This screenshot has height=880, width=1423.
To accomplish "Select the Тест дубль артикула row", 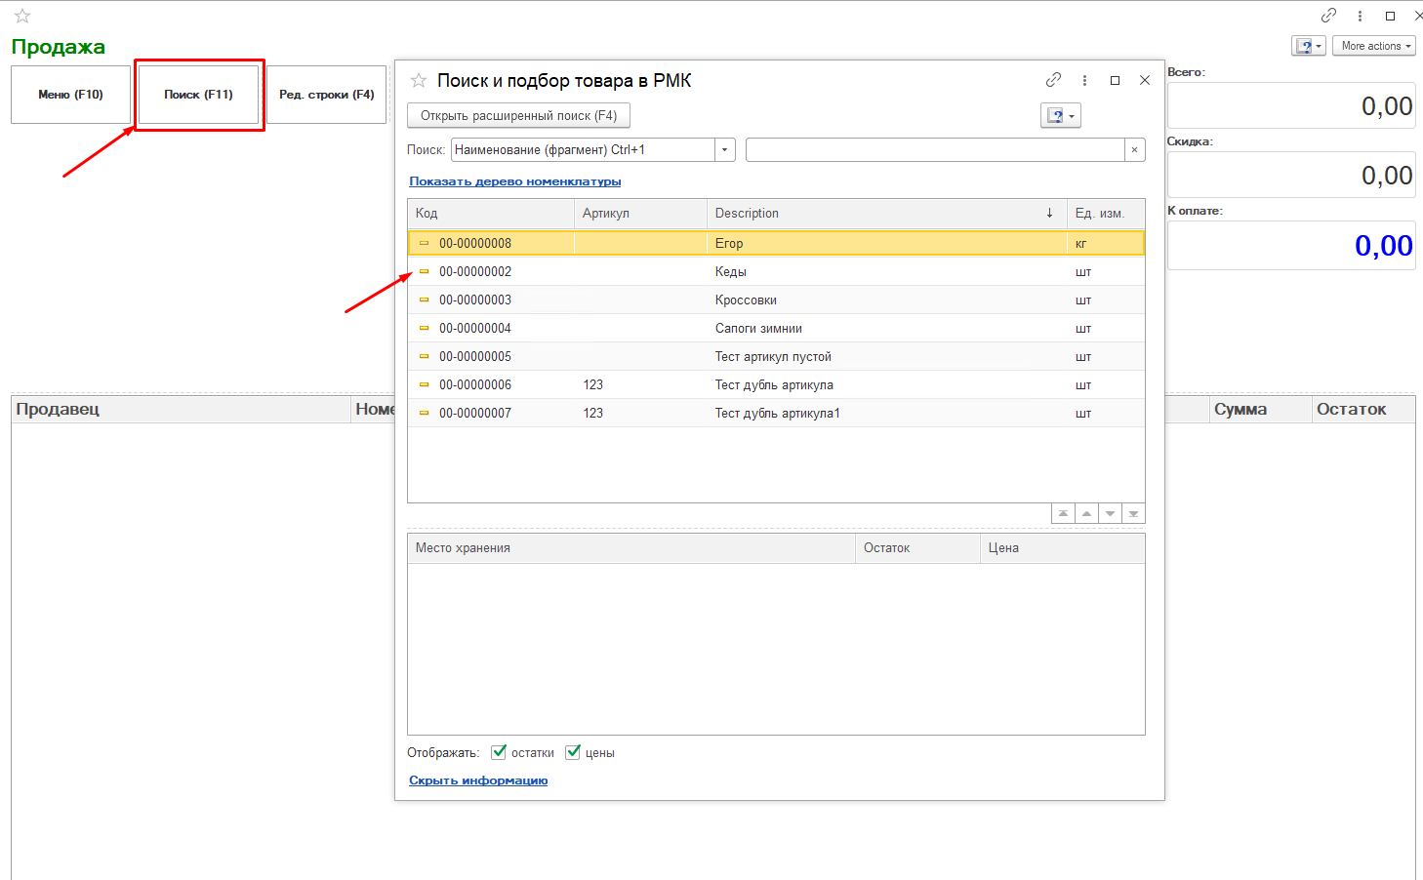I will pos(776,384).
